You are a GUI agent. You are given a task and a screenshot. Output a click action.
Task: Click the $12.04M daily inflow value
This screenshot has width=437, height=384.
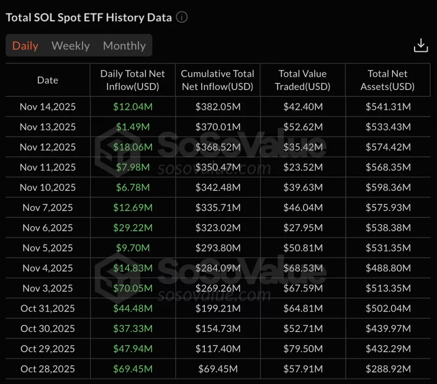point(133,107)
